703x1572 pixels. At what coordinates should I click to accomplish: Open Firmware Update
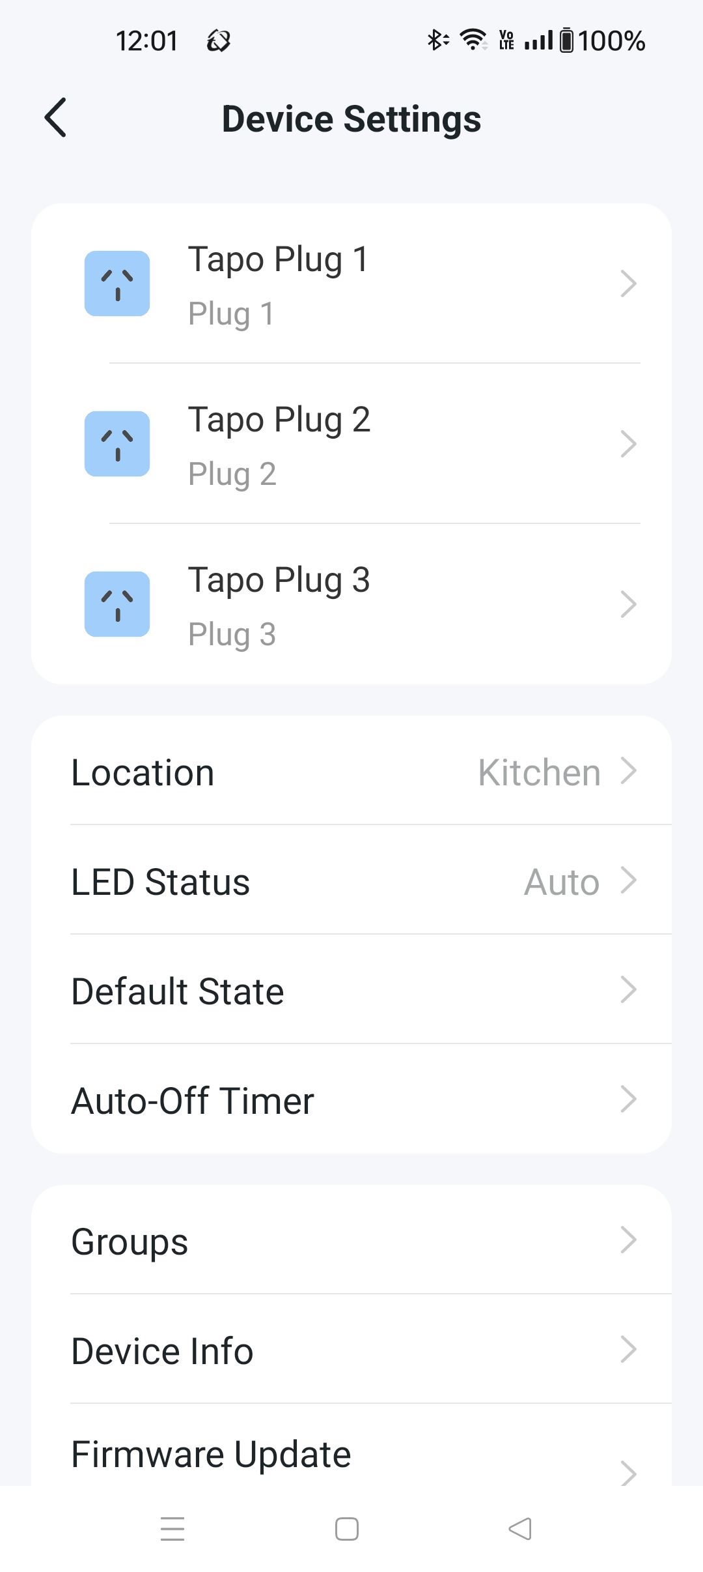point(351,1455)
